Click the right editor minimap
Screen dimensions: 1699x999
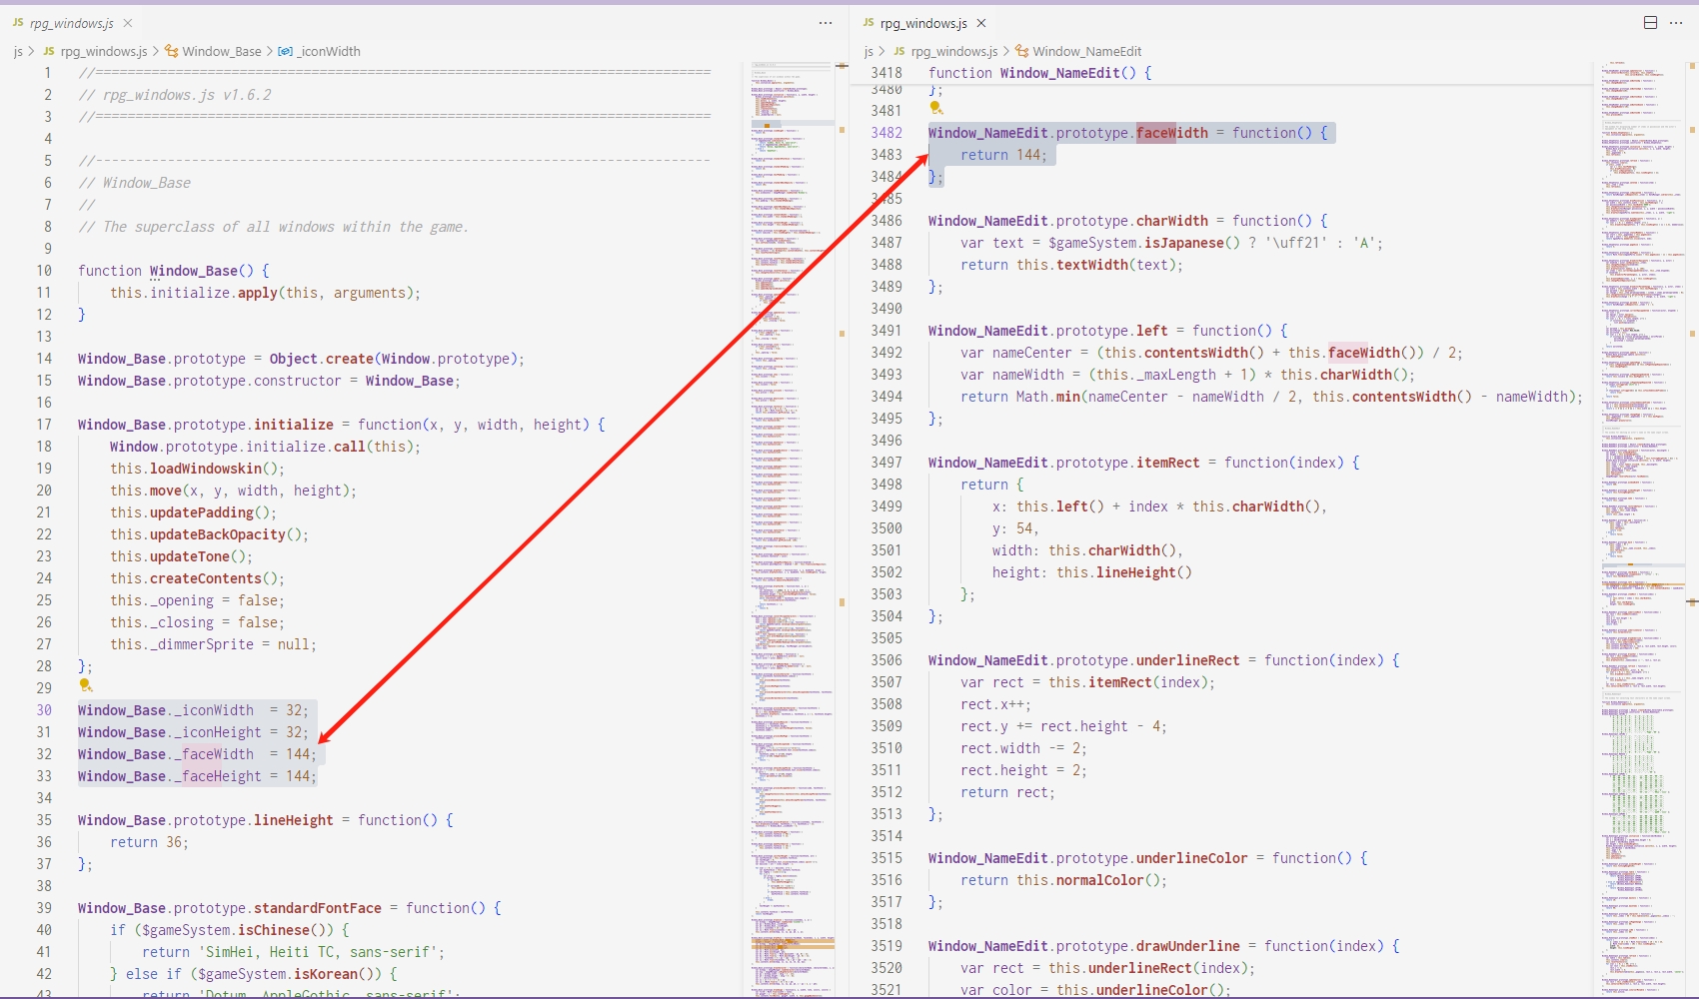click(1642, 529)
